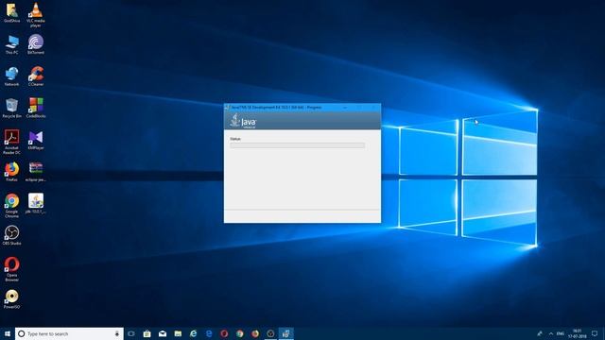The image size is (605, 340).
Task: Switch to OBS Studio in the taskbar
Action: point(270,333)
